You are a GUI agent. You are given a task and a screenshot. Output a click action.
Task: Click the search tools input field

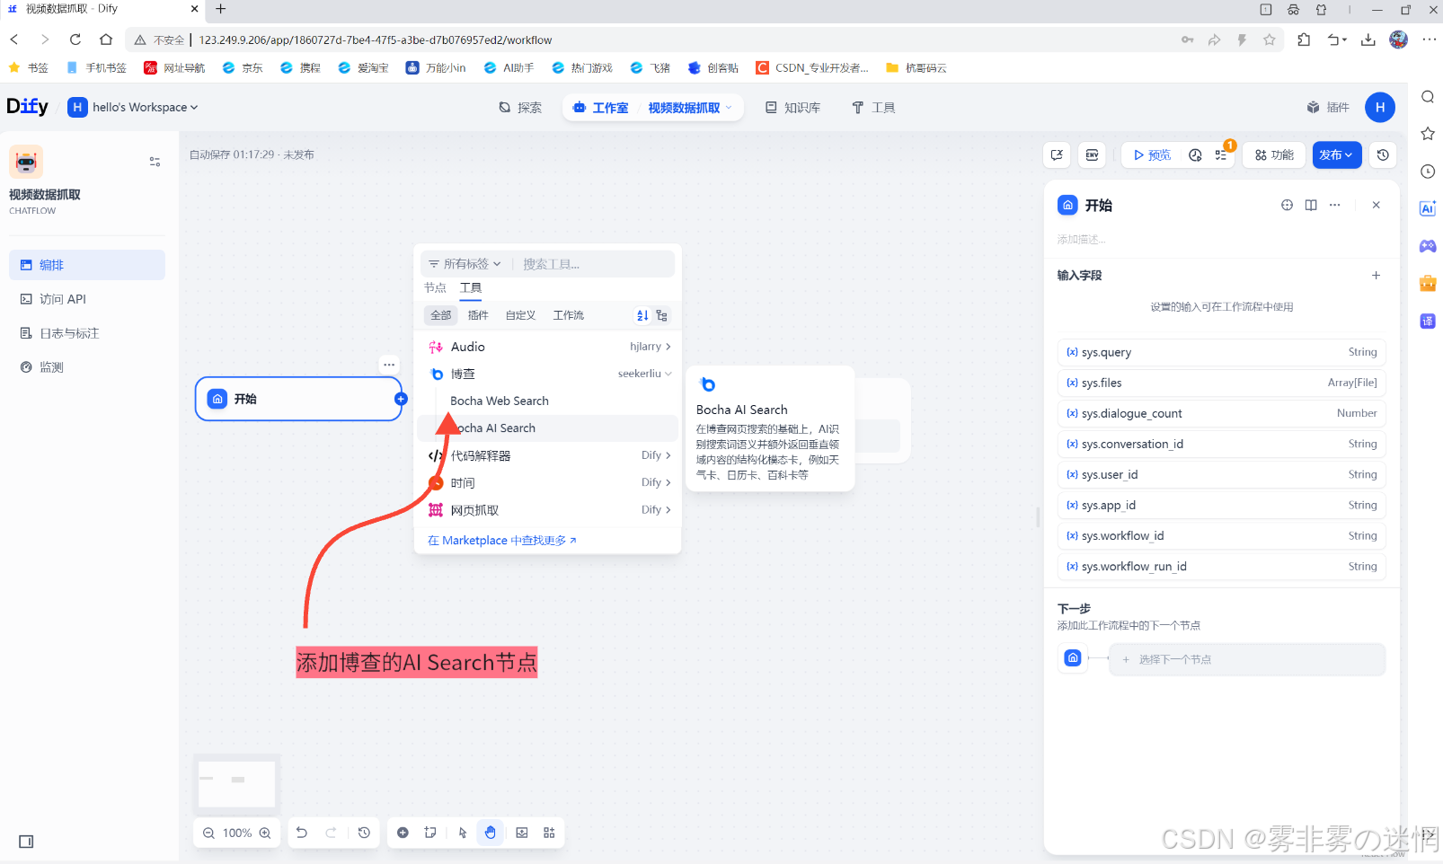(597, 264)
